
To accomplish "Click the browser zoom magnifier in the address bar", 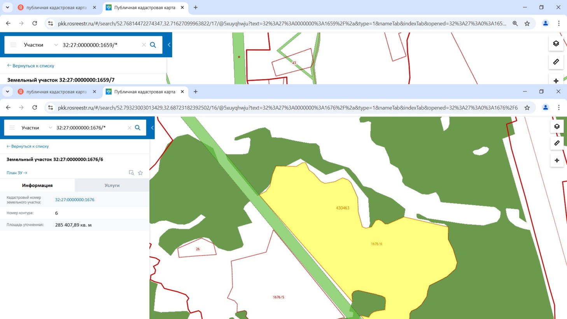I will 515,23.
